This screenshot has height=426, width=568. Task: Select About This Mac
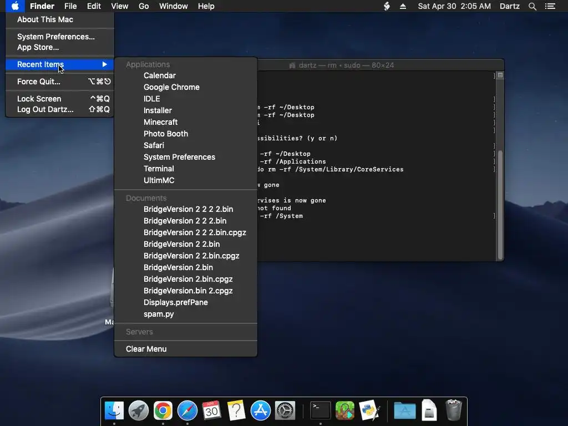tap(45, 19)
